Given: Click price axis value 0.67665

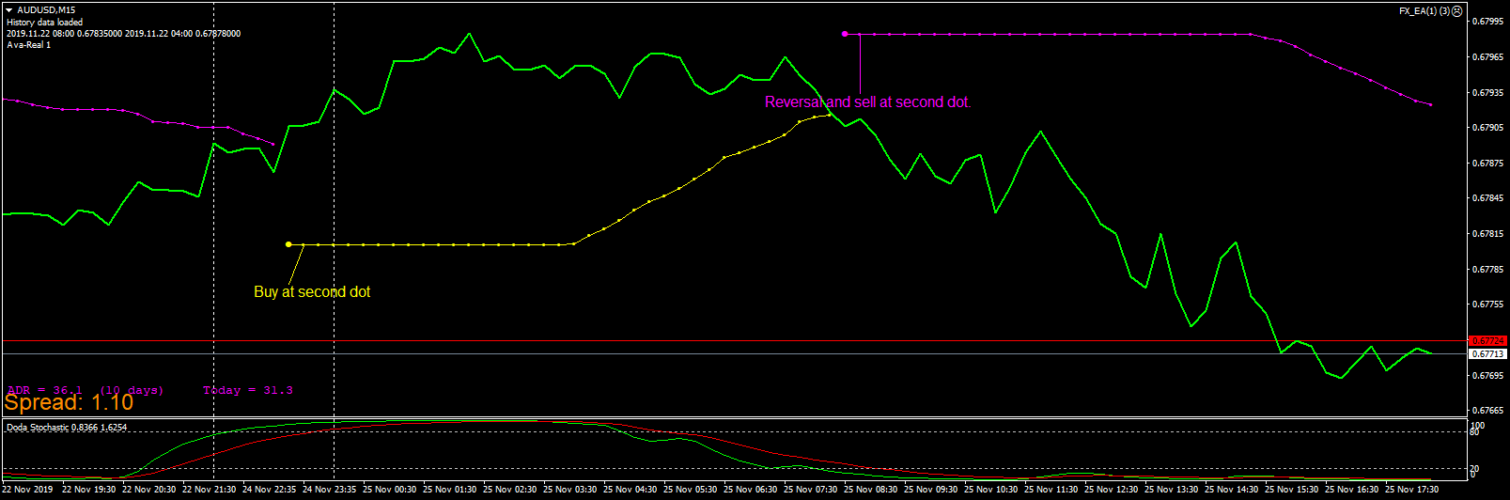Looking at the screenshot, I should click(1487, 411).
